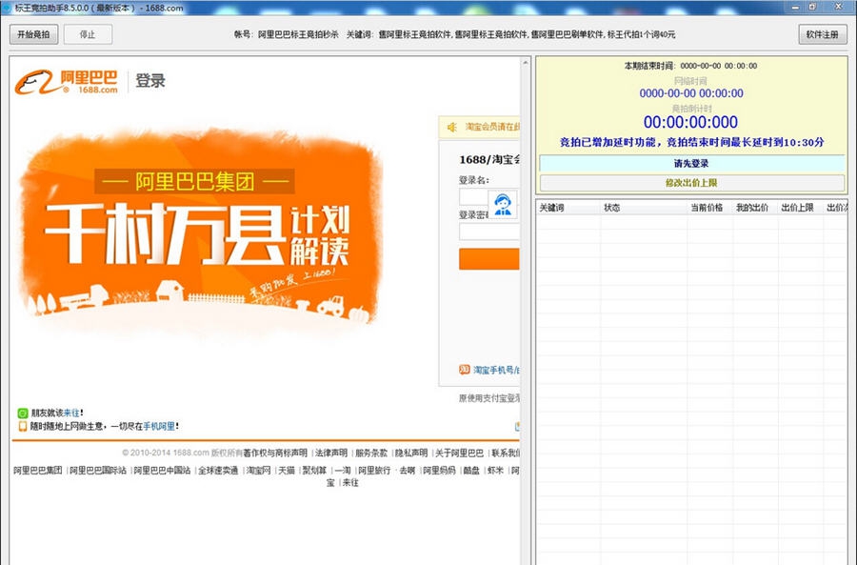The height and width of the screenshot is (565, 857).
Task: Open the 阿里妈妈 link
Action: click(439, 471)
